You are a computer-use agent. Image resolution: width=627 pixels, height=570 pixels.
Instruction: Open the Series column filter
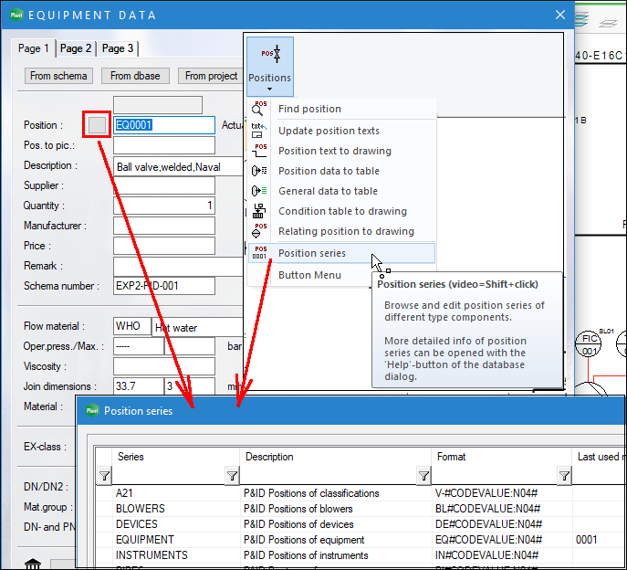coord(104,475)
